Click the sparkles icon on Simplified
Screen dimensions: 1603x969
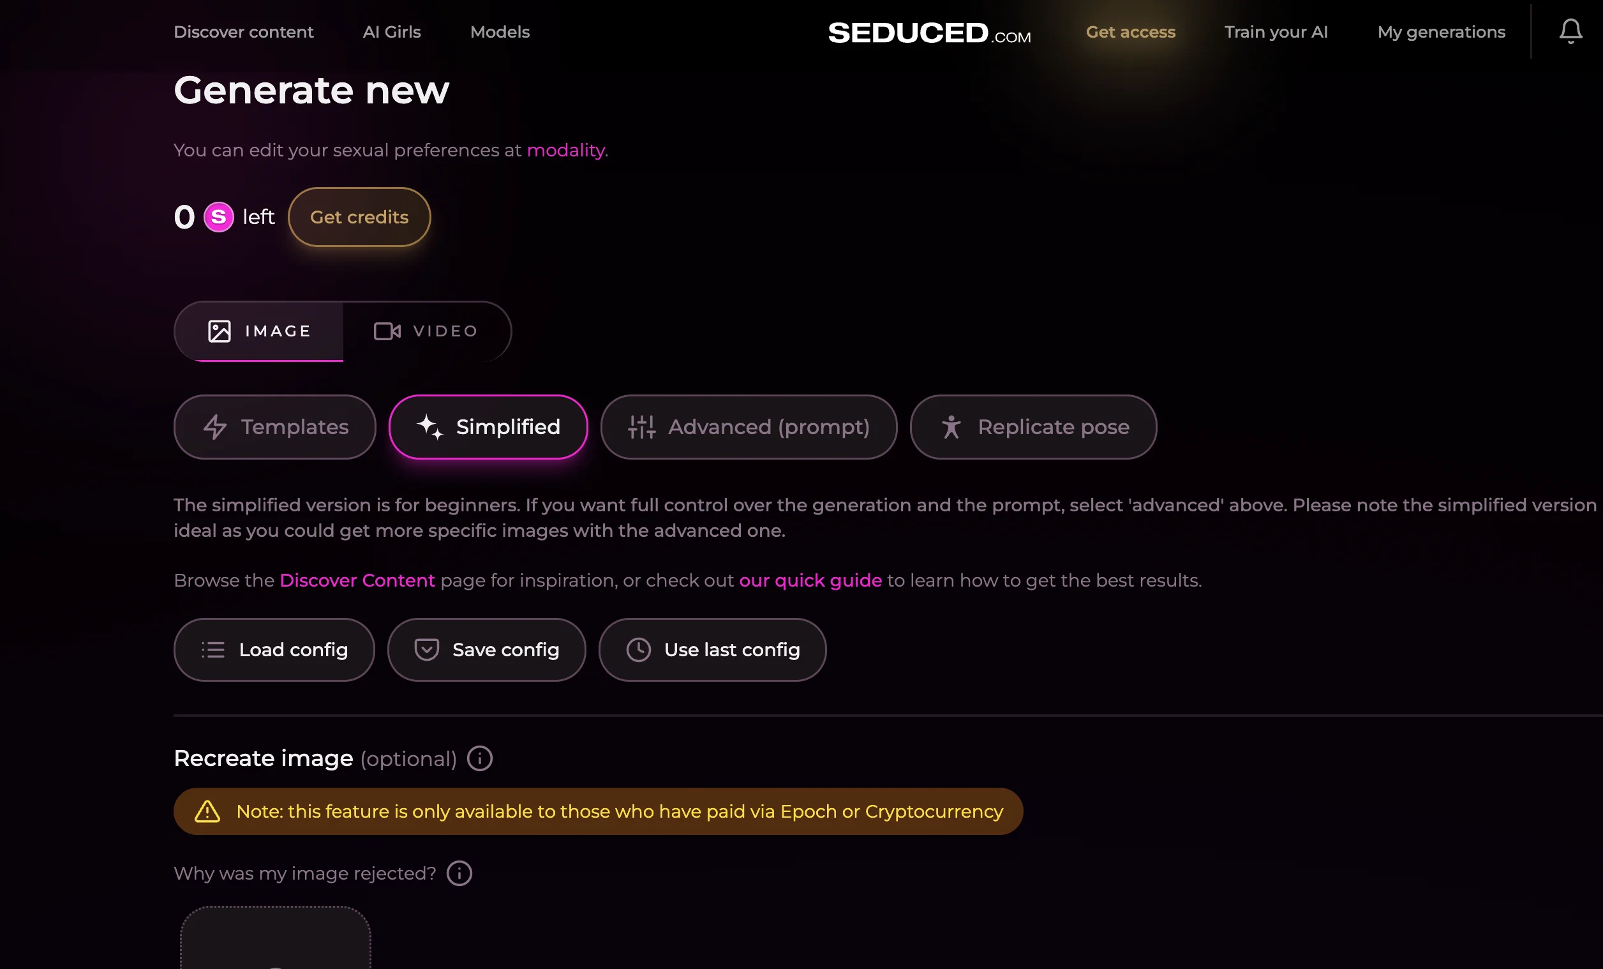pyautogui.click(x=429, y=427)
